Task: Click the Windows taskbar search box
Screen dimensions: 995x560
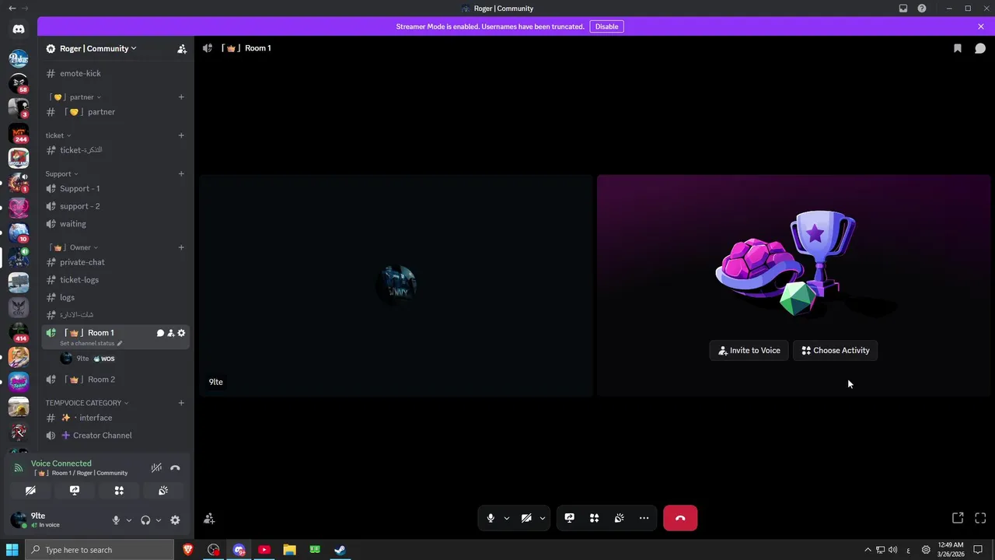Action: 99,550
